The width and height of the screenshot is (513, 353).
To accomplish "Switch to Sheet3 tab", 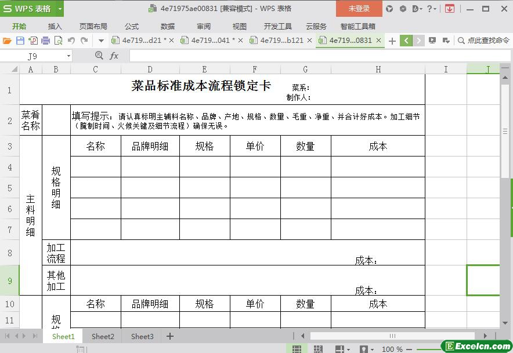I will click(142, 336).
